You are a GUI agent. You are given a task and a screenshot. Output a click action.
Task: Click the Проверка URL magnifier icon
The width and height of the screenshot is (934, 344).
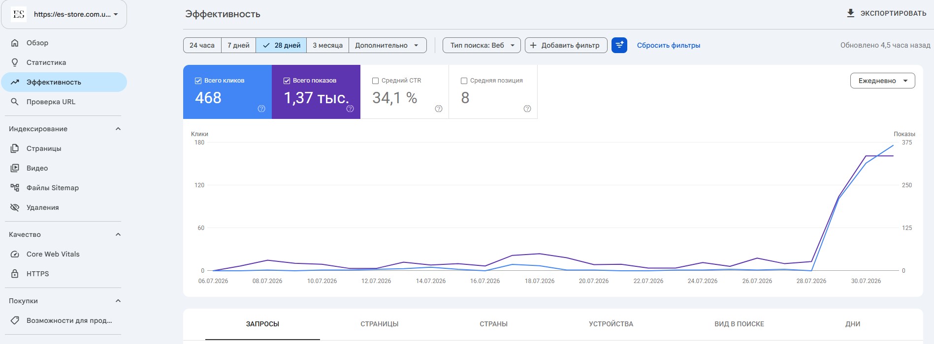tap(15, 102)
